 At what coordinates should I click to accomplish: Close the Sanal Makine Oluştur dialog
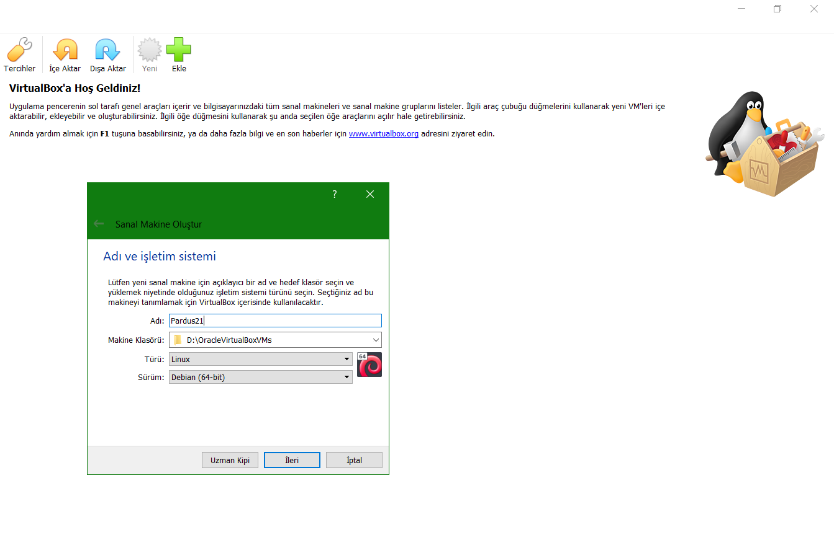coord(370,194)
